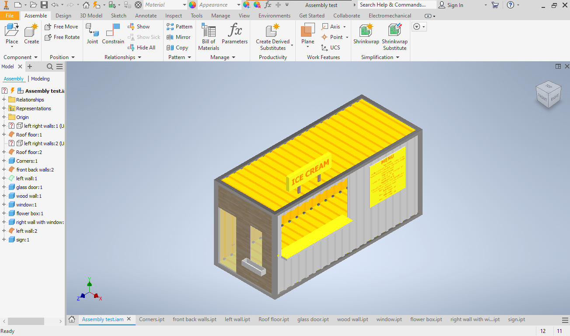Click Show relationships
The image size is (570, 336).
click(139, 27)
